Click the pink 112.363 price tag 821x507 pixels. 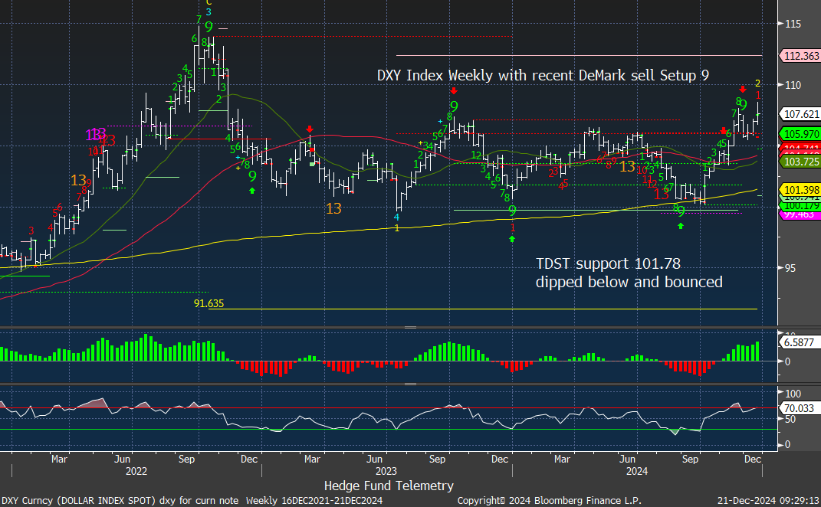(800, 55)
